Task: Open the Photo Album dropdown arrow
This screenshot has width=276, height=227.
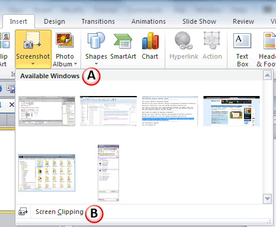Action: [75, 64]
